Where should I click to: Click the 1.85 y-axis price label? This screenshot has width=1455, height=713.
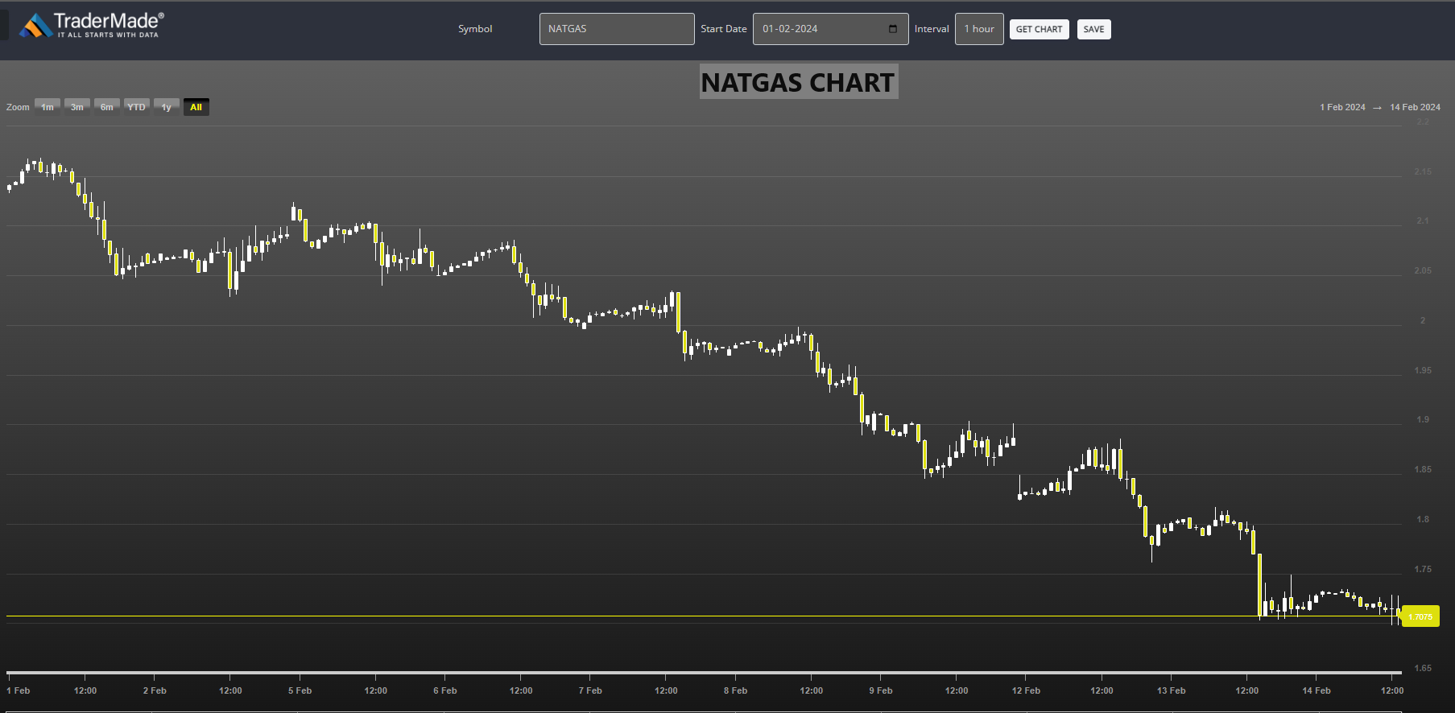pyautogui.click(x=1423, y=469)
